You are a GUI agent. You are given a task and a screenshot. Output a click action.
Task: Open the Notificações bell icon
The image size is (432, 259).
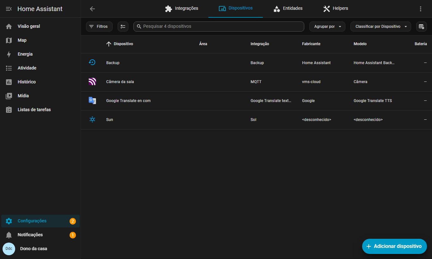[9, 235]
